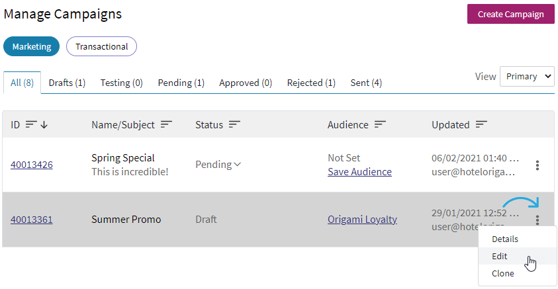Viewport: 558px width, 289px height.
Task: Click the Audience column sort icon
Action: 380,124
